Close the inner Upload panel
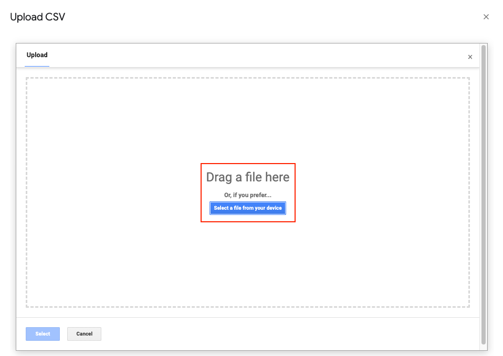 click(470, 57)
